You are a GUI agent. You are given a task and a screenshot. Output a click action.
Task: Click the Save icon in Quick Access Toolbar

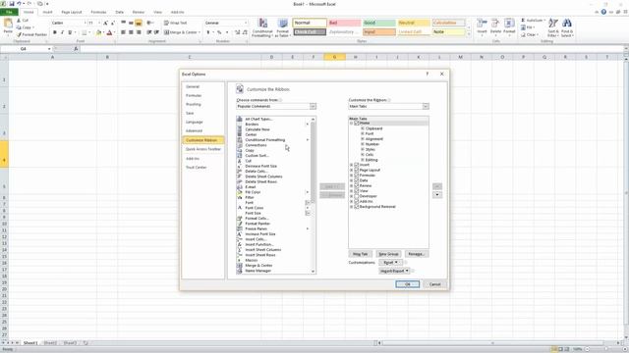tap(11, 4)
